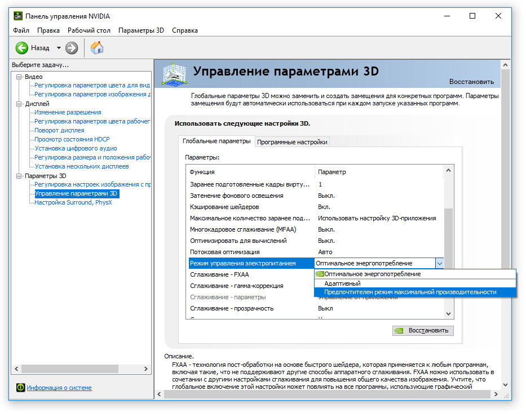The width and height of the screenshot is (526, 417).
Task: Select Регулировка параметров цвета рабочего стола
Action: [x=92, y=121]
